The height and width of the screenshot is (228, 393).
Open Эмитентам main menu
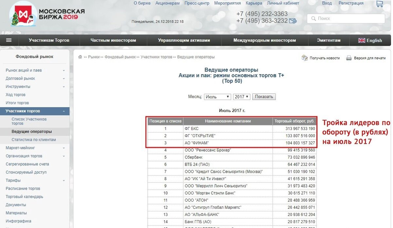tap(329, 41)
